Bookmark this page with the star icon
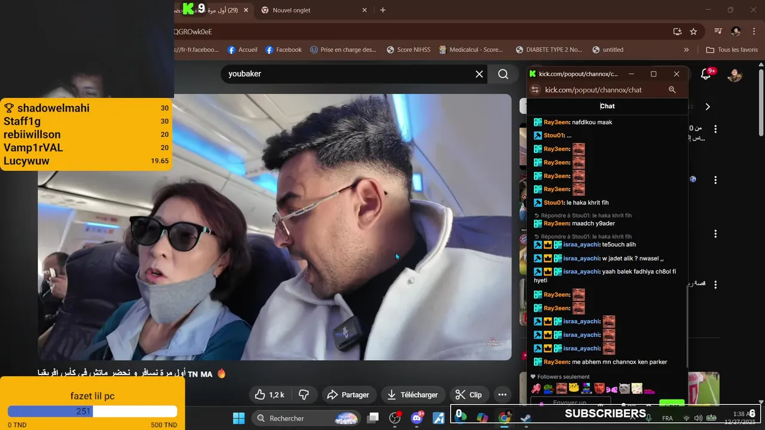765x430 pixels. pyautogui.click(x=693, y=32)
